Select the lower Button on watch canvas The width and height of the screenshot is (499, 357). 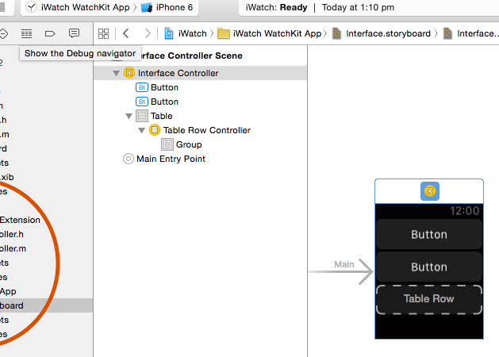(429, 267)
